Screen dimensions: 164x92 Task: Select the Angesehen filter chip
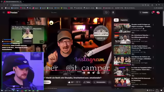tap(124, 20)
